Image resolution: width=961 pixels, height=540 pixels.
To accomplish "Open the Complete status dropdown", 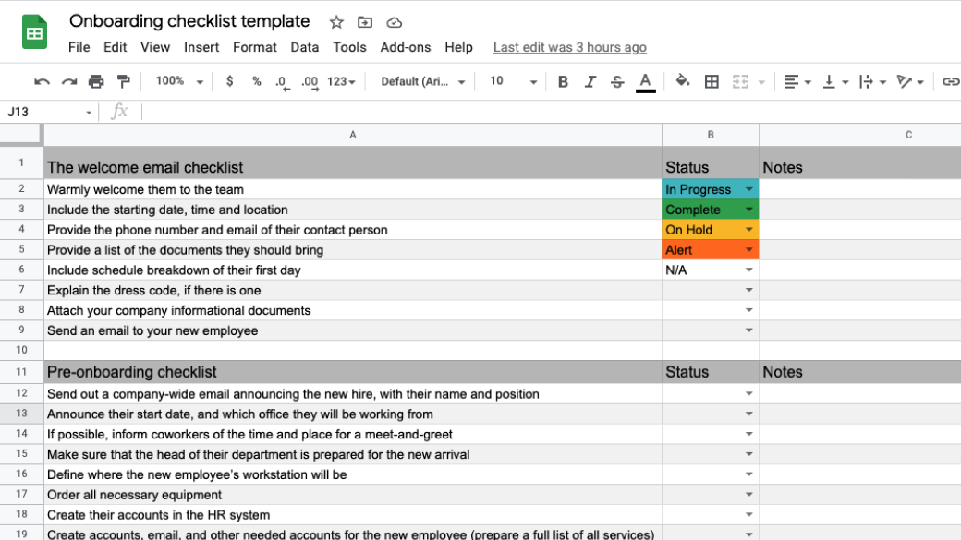I will (x=749, y=210).
